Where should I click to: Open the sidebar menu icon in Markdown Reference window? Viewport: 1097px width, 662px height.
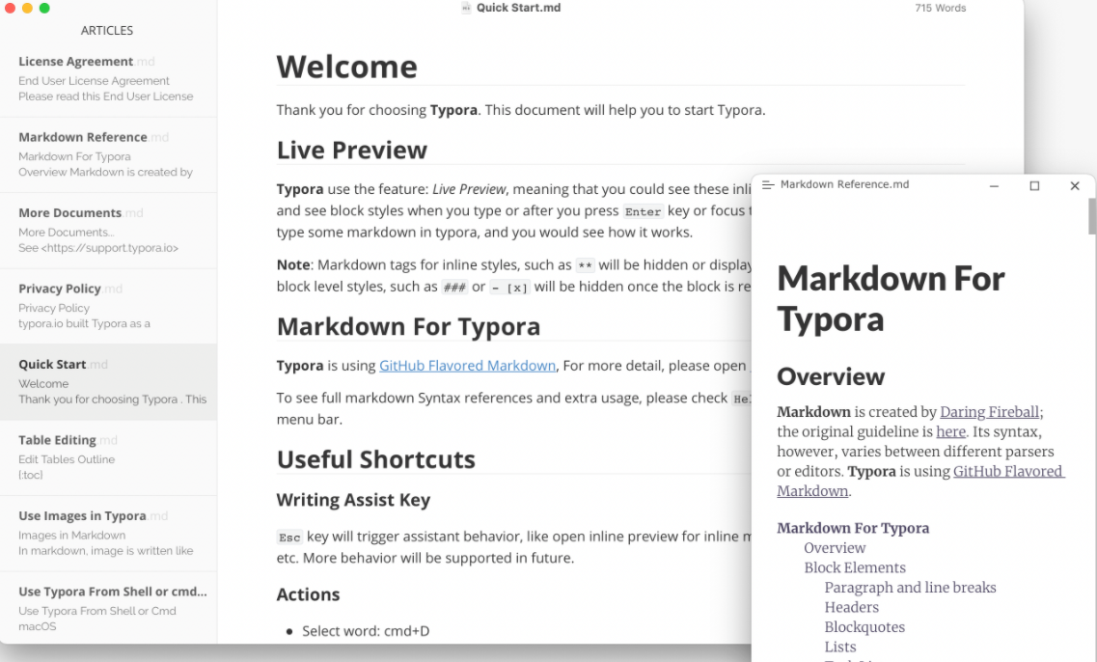(x=767, y=184)
